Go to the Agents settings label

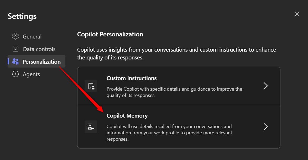[31, 74]
